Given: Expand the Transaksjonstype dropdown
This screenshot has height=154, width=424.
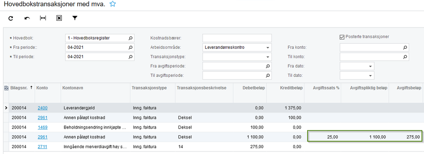Looking at the screenshot, I should click(268, 57).
